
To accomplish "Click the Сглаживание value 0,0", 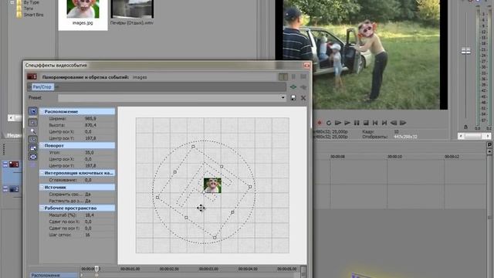I will (x=88, y=180).
